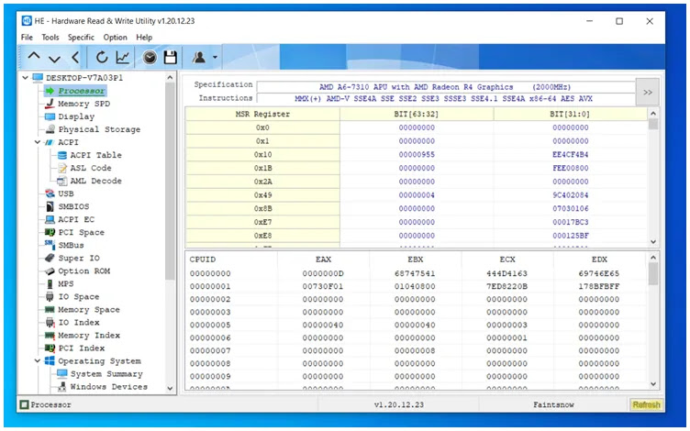The height and width of the screenshot is (431, 690).
Task: Click the IO Space icon
Action: click(50, 297)
